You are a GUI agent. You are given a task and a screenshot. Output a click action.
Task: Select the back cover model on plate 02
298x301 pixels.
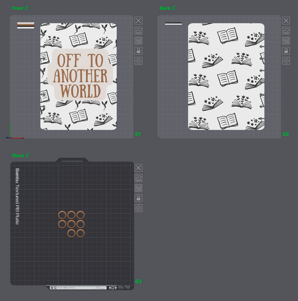click(x=226, y=77)
